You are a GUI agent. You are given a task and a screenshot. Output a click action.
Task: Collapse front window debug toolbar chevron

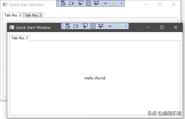pos(126,26)
